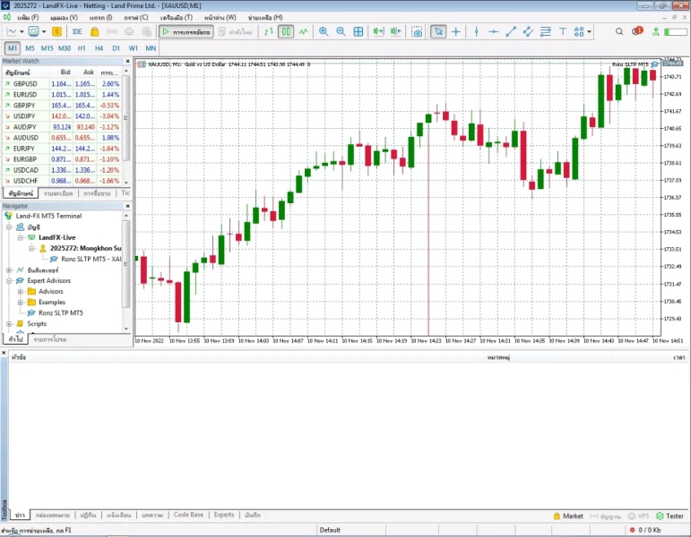Click the search magnifier icon in toolbar

[x=619, y=31]
